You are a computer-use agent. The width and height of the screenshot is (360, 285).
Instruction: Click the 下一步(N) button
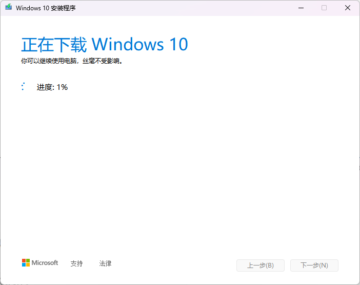314,265
